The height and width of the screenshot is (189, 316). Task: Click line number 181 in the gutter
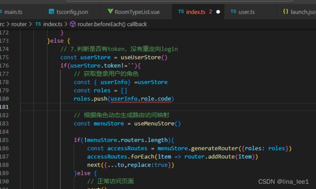4,107
